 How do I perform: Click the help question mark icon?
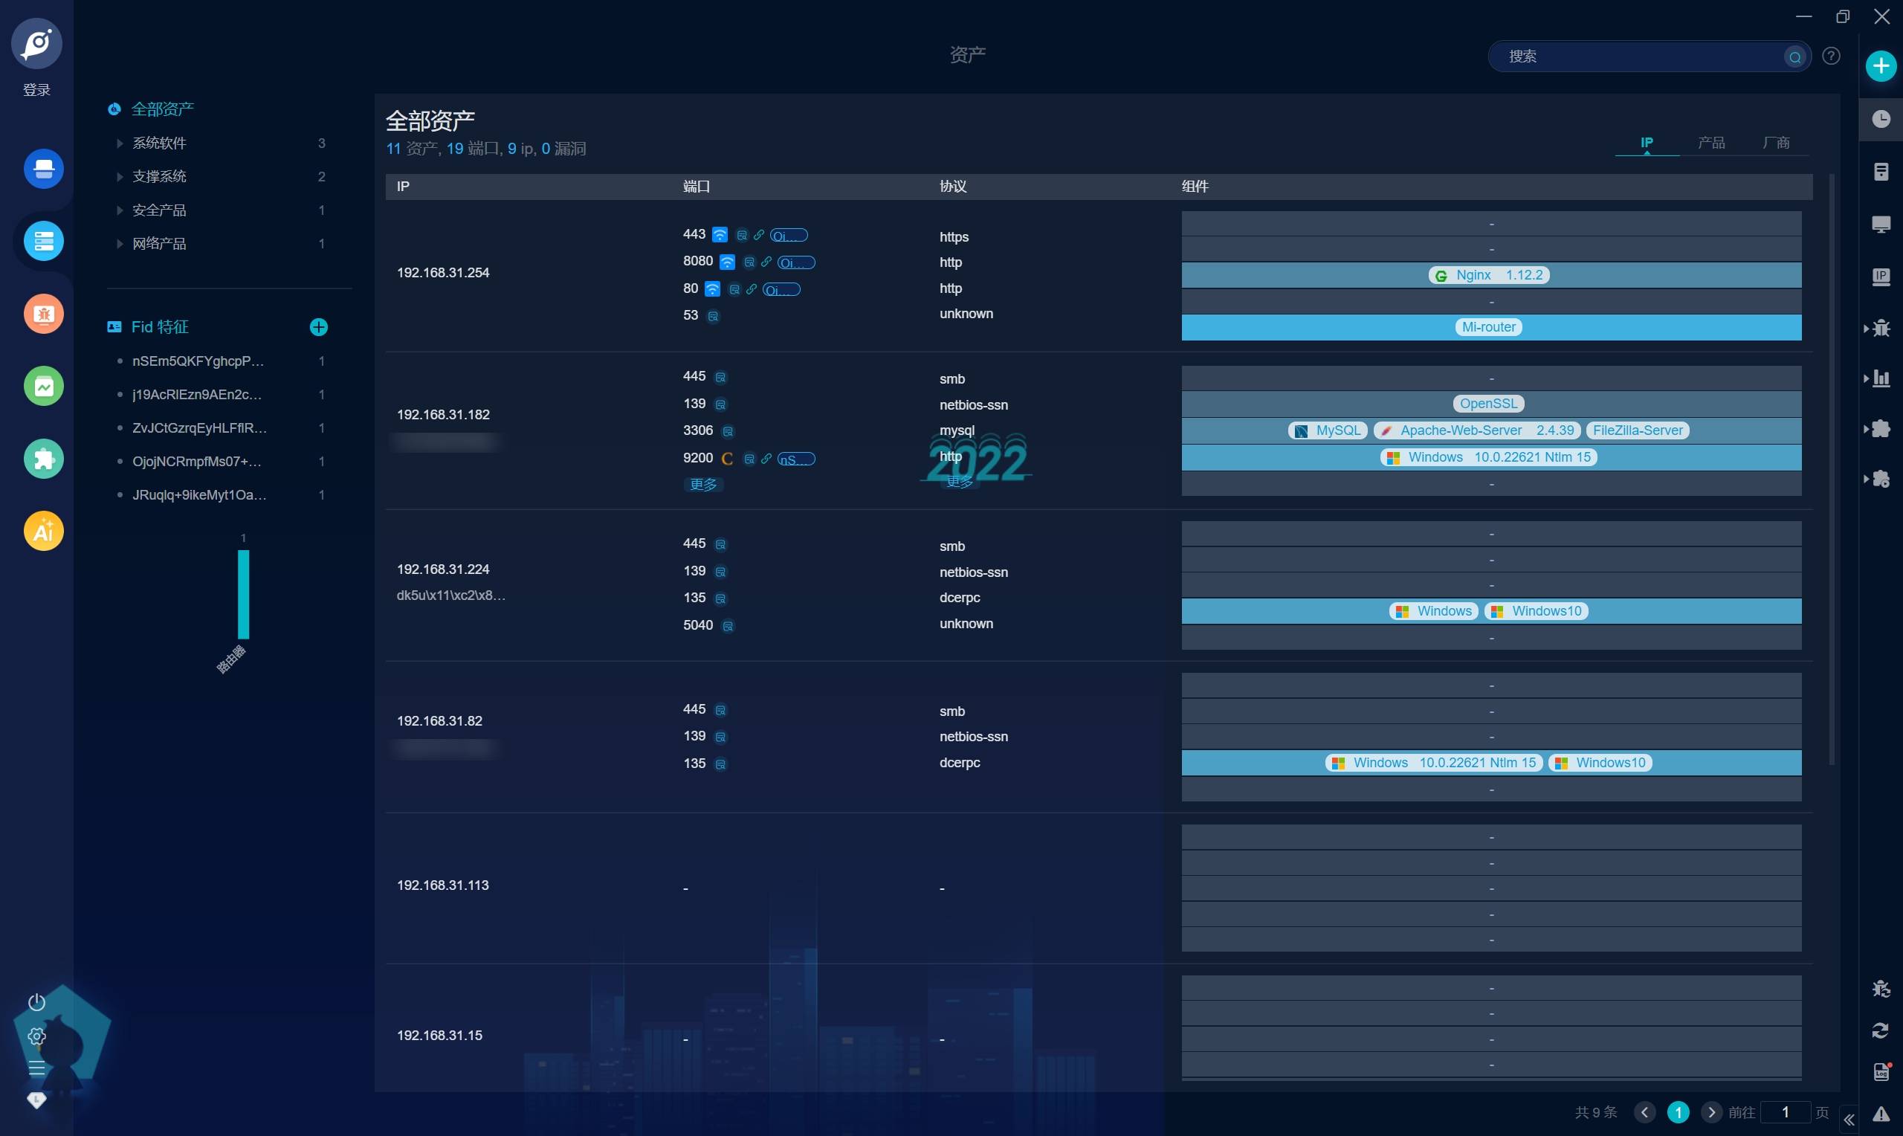(1831, 56)
